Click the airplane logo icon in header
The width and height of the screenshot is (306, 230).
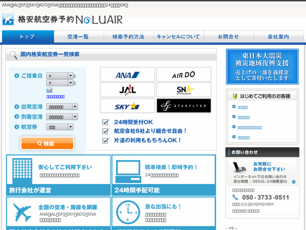8,19
